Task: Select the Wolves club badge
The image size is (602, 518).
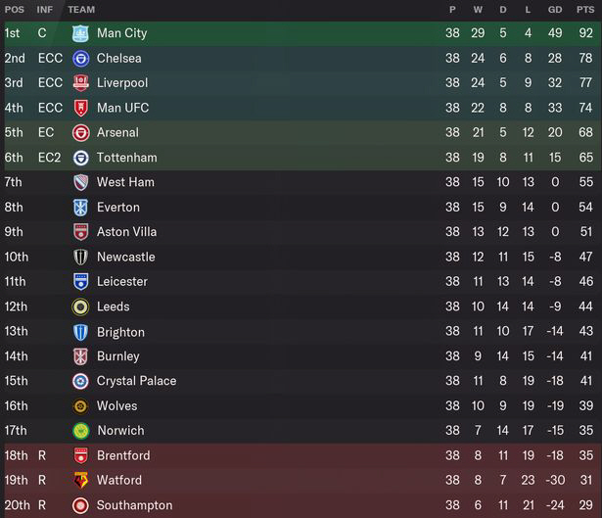Action: point(80,405)
